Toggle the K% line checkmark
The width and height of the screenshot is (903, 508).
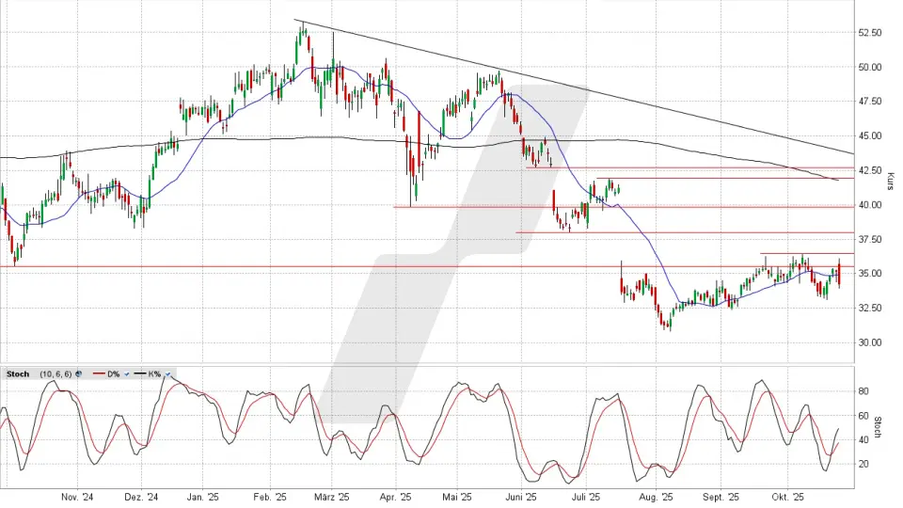pyautogui.click(x=168, y=373)
